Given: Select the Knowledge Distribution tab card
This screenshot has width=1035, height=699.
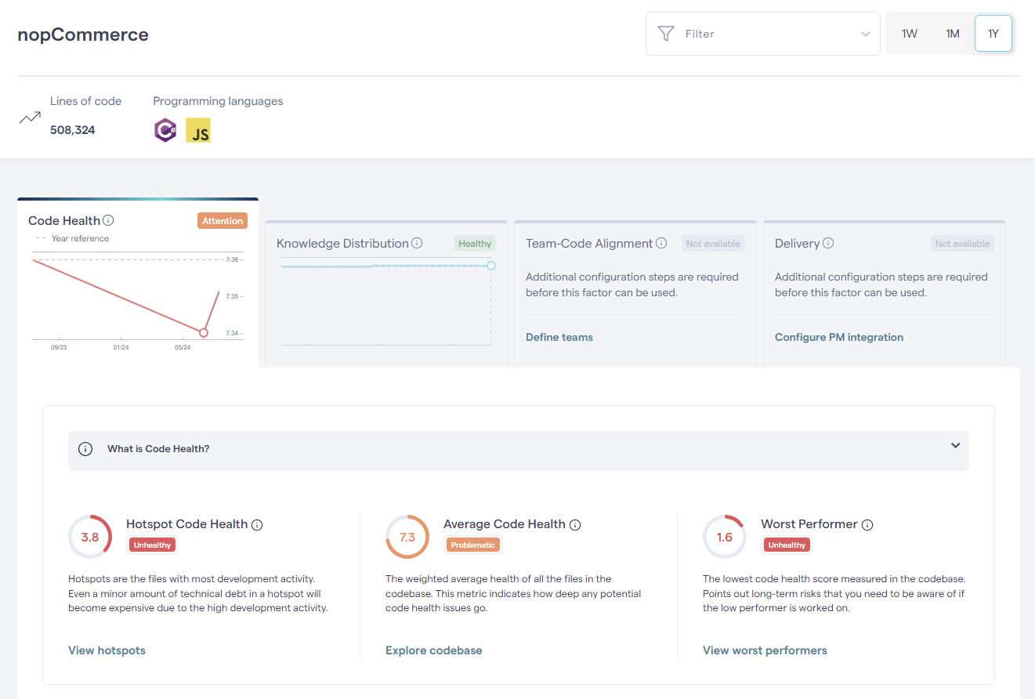Looking at the screenshot, I should (386, 294).
